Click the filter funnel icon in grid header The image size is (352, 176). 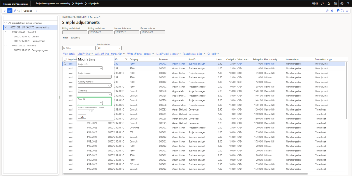(126, 59)
